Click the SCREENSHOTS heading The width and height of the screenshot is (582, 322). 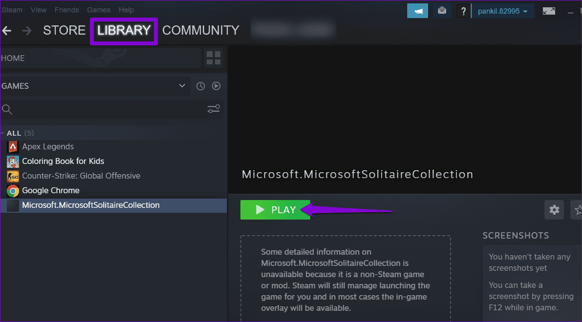[x=516, y=236]
